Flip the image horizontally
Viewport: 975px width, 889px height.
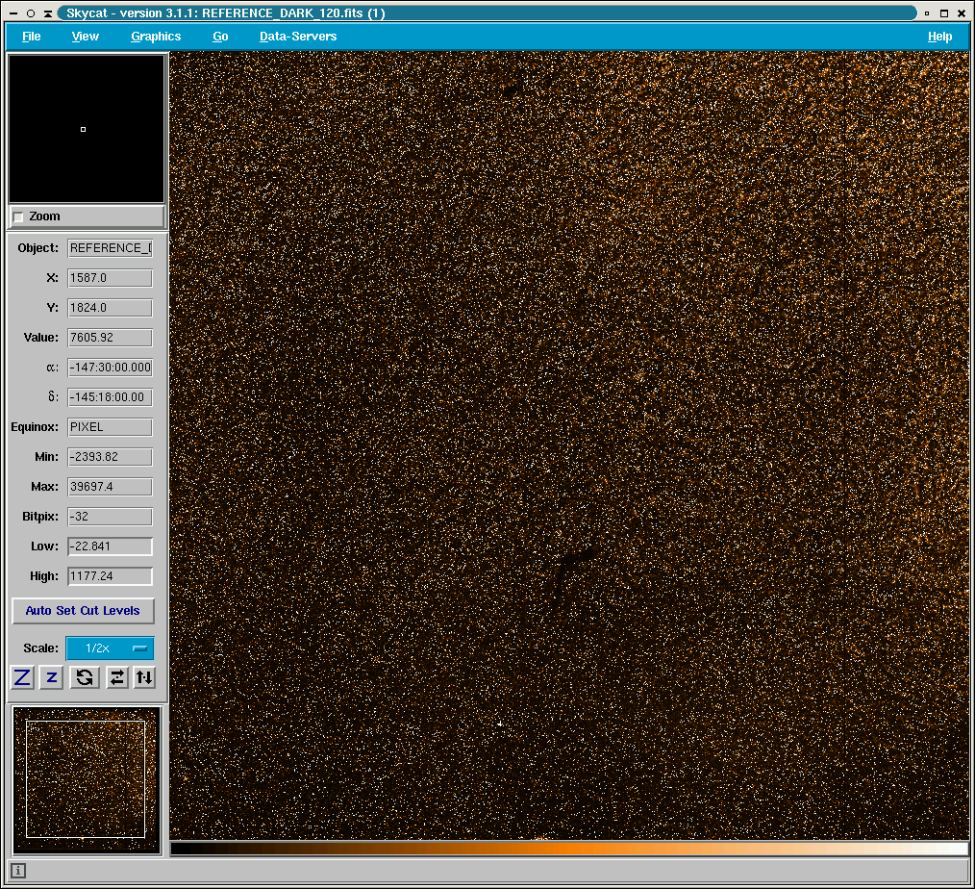[116, 677]
